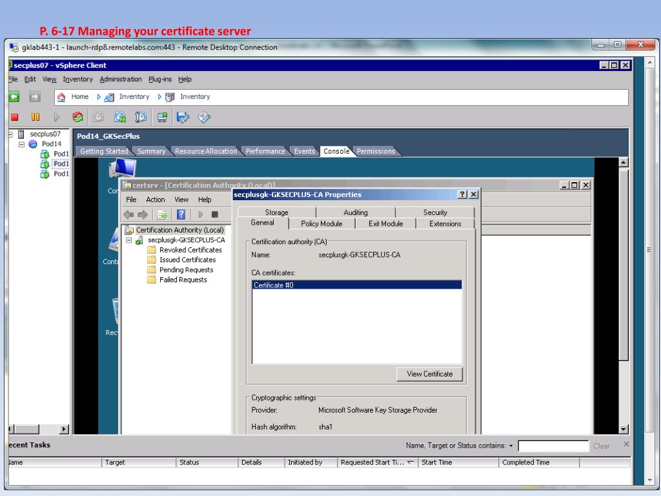Open the Name, Target or Status filter dropdown

[511, 446]
